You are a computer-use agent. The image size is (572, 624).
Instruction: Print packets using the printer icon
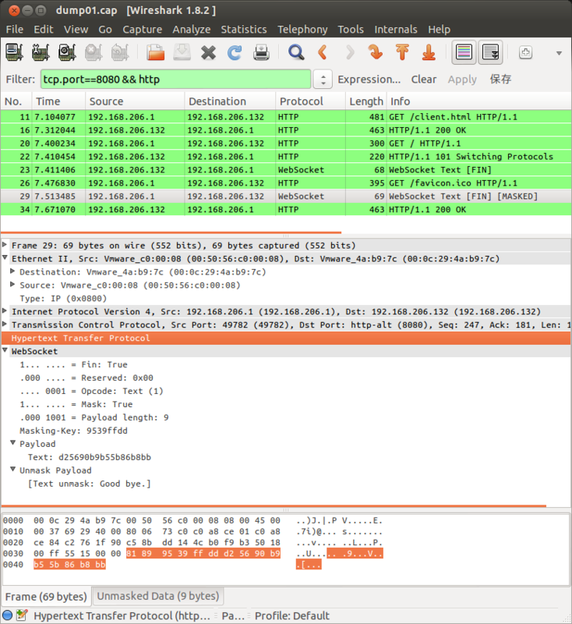261,52
